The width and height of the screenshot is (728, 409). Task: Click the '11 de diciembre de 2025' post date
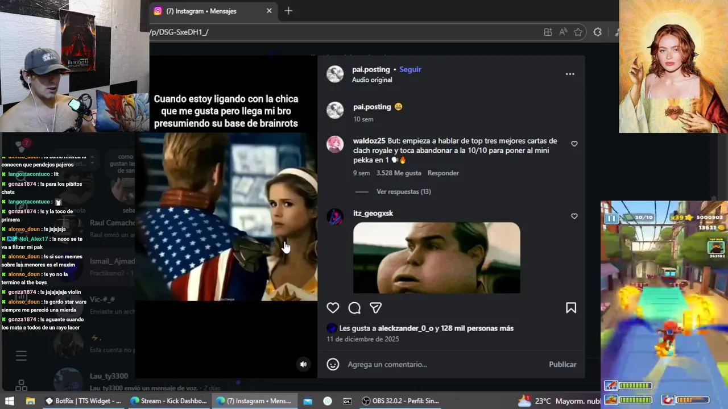[363, 339]
